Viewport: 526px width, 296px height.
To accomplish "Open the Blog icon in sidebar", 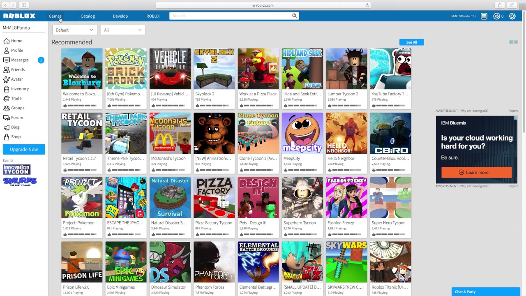I will [6, 127].
